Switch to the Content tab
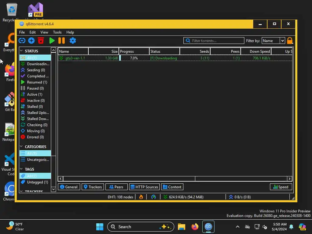The height and width of the screenshot is (234, 312). tap(172, 187)
